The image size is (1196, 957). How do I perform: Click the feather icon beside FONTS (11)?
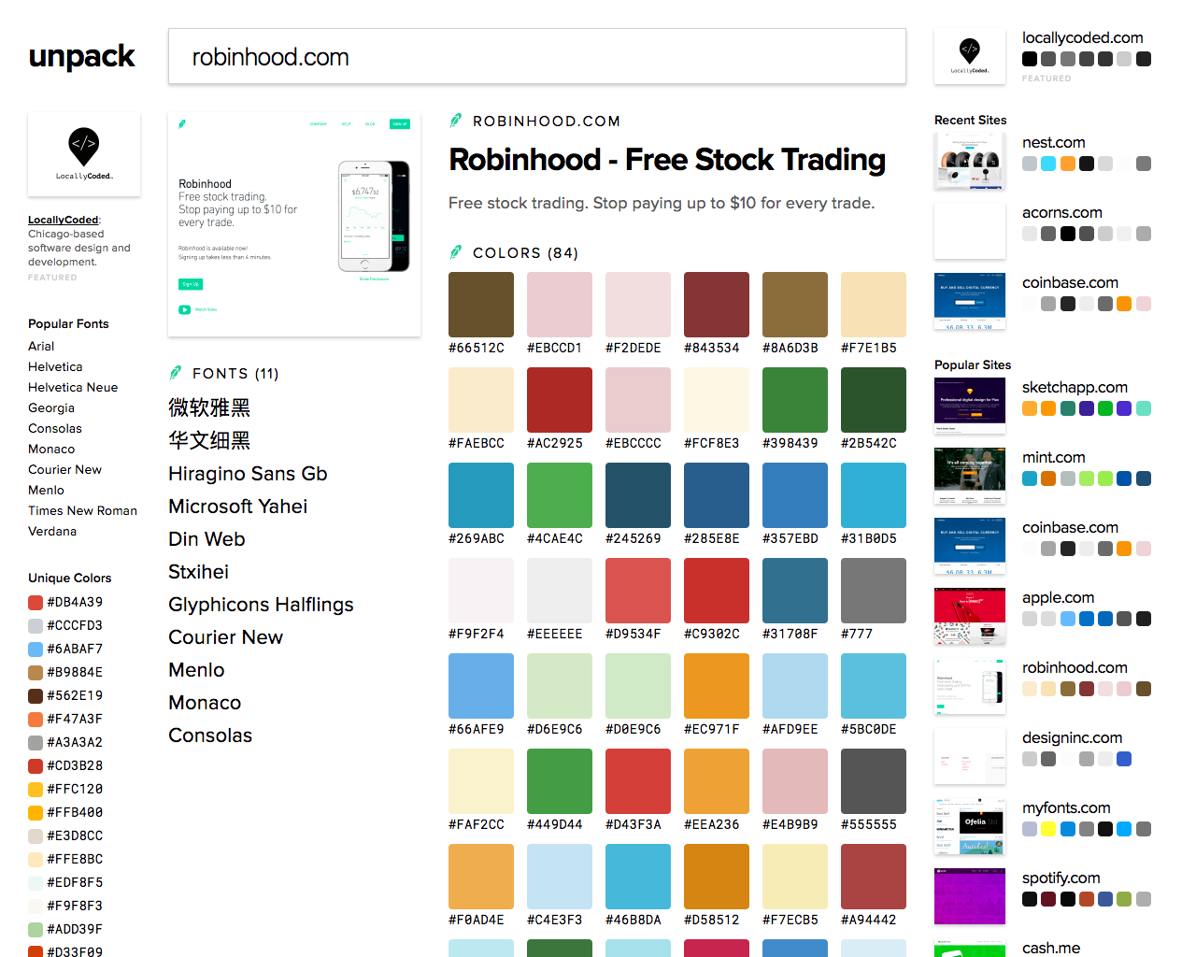(176, 373)
